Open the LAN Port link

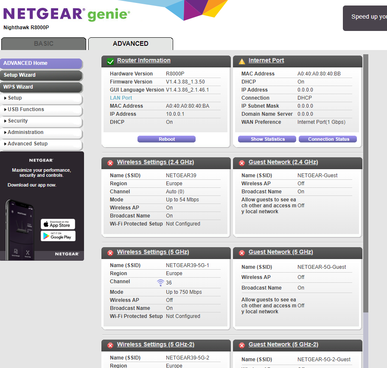(x=121, y=98)
